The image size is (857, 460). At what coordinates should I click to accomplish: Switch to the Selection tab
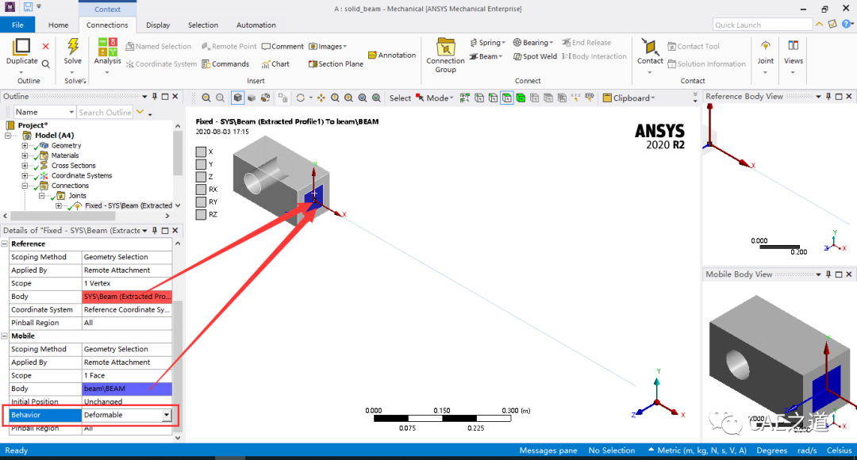[203, 25]
